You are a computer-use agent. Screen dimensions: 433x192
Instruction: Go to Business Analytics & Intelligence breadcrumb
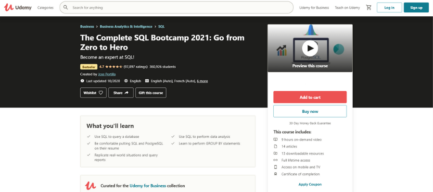click(126, 26)
